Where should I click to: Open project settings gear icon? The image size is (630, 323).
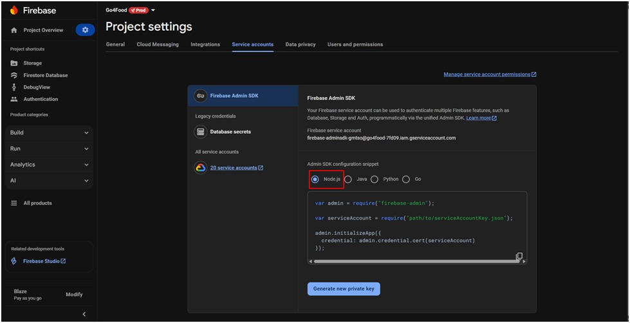click(85, 30)
